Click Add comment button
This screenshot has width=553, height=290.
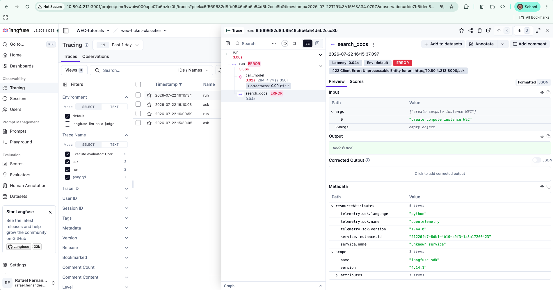pyautogui.click(x=529, y=44)
